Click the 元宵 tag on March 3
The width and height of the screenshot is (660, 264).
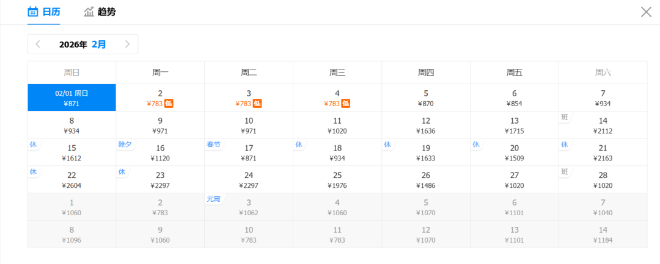coord(213,199)
